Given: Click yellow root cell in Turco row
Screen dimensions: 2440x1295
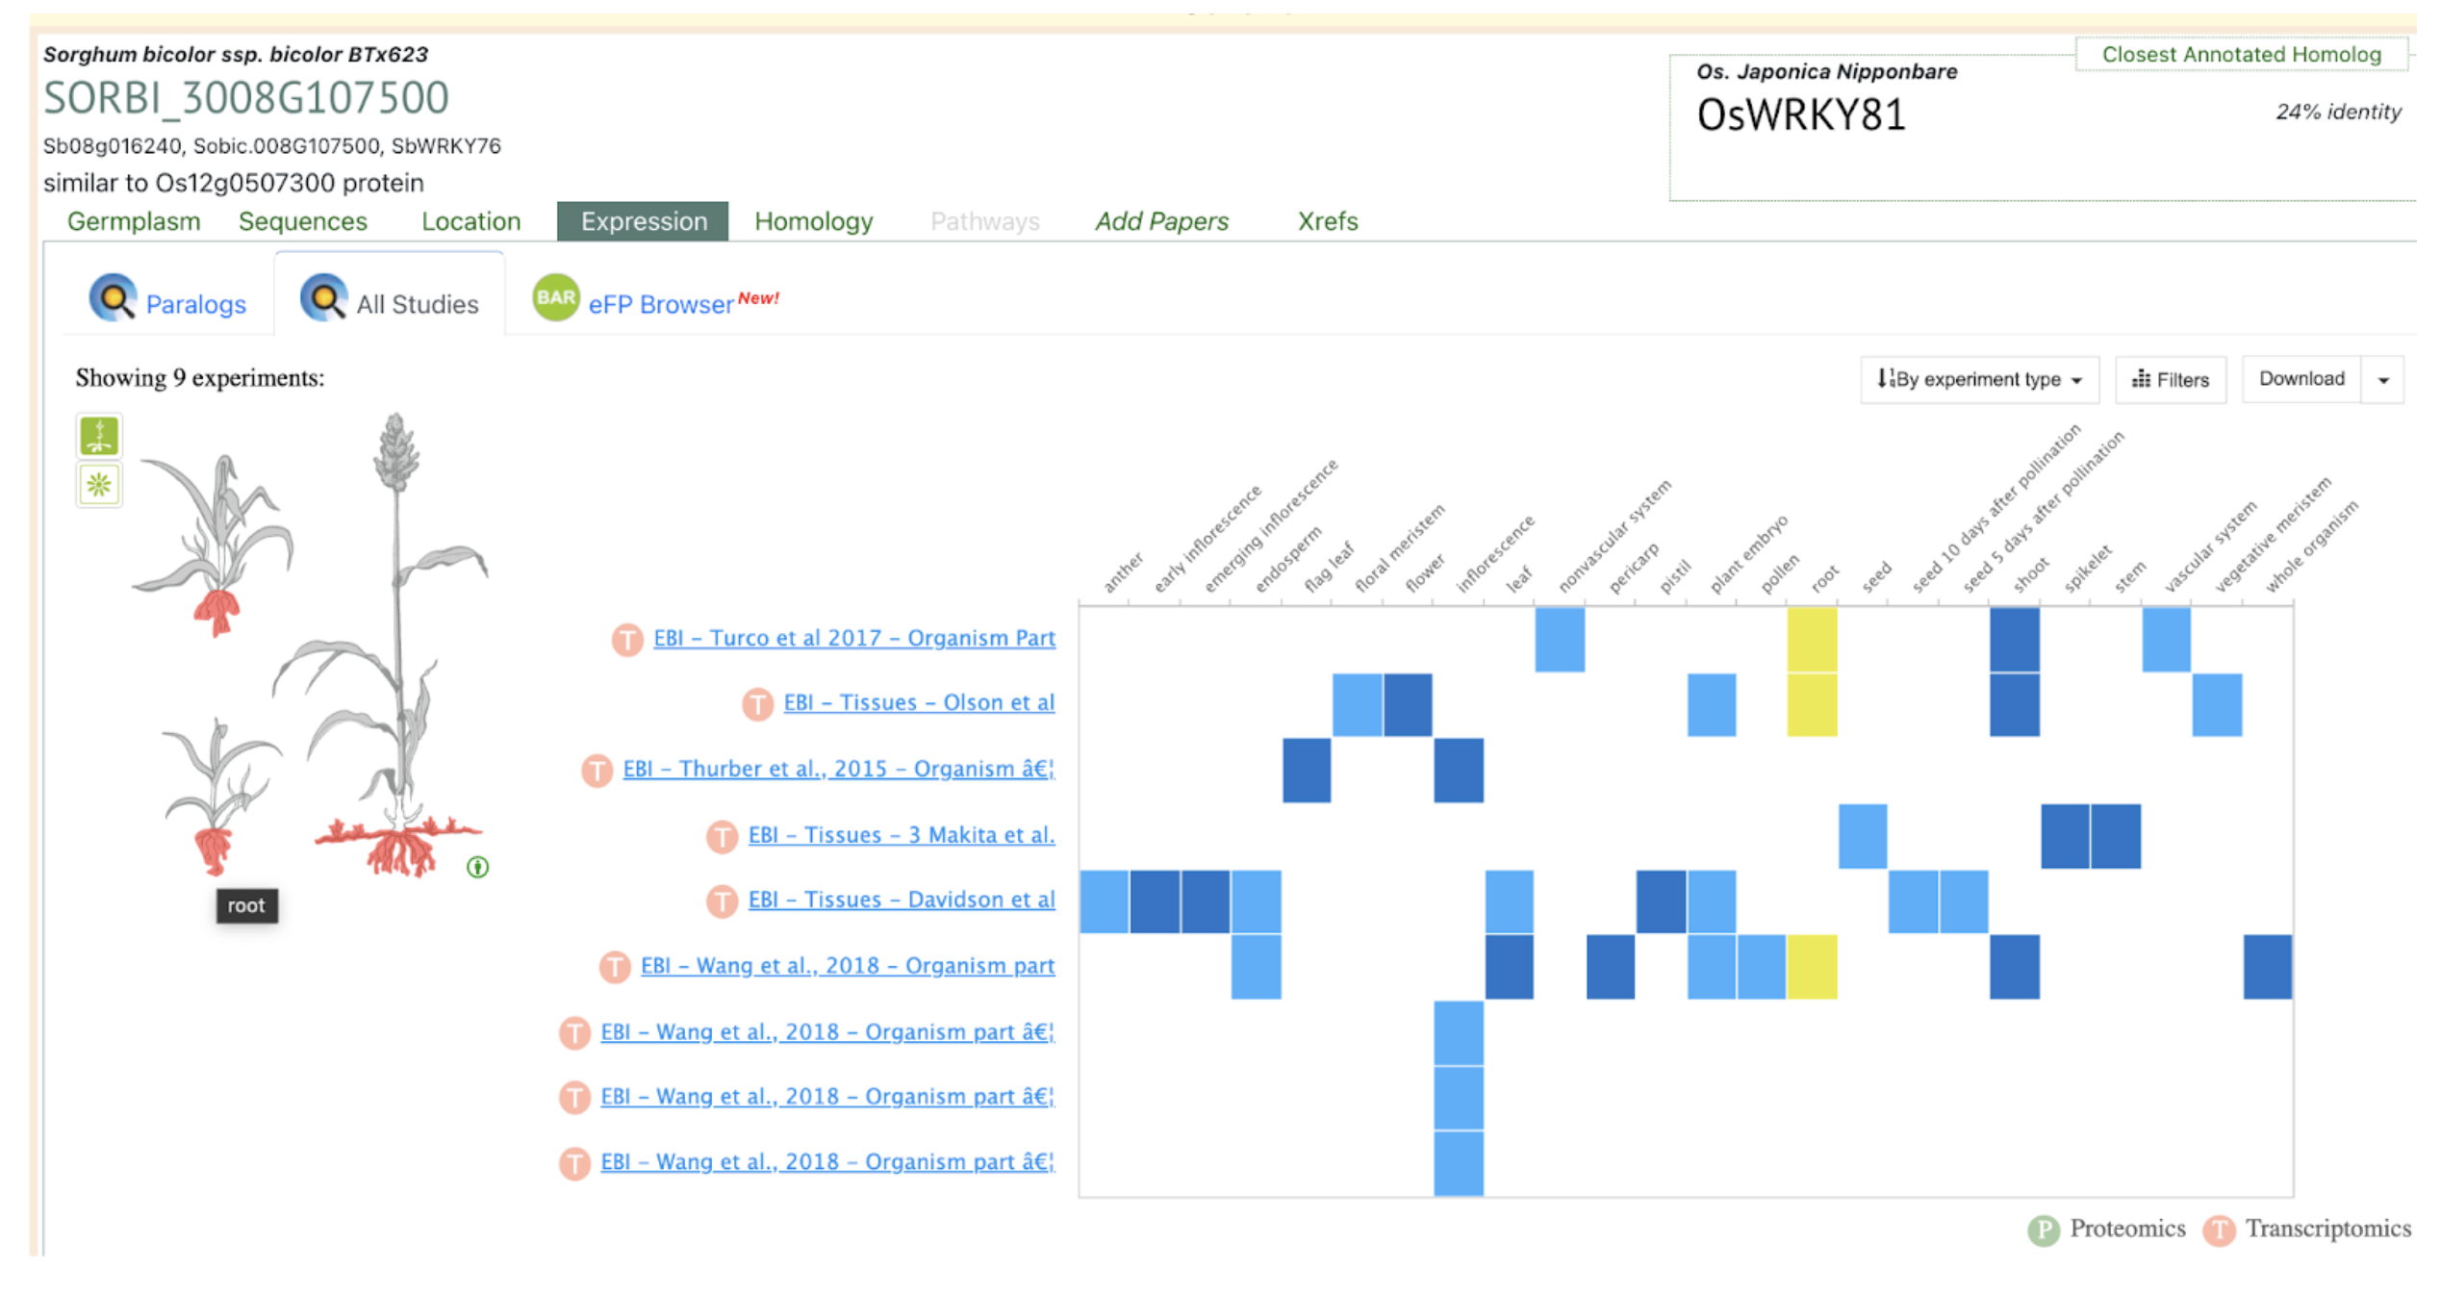Looking at the screenshot, I should pos(1812,639).
